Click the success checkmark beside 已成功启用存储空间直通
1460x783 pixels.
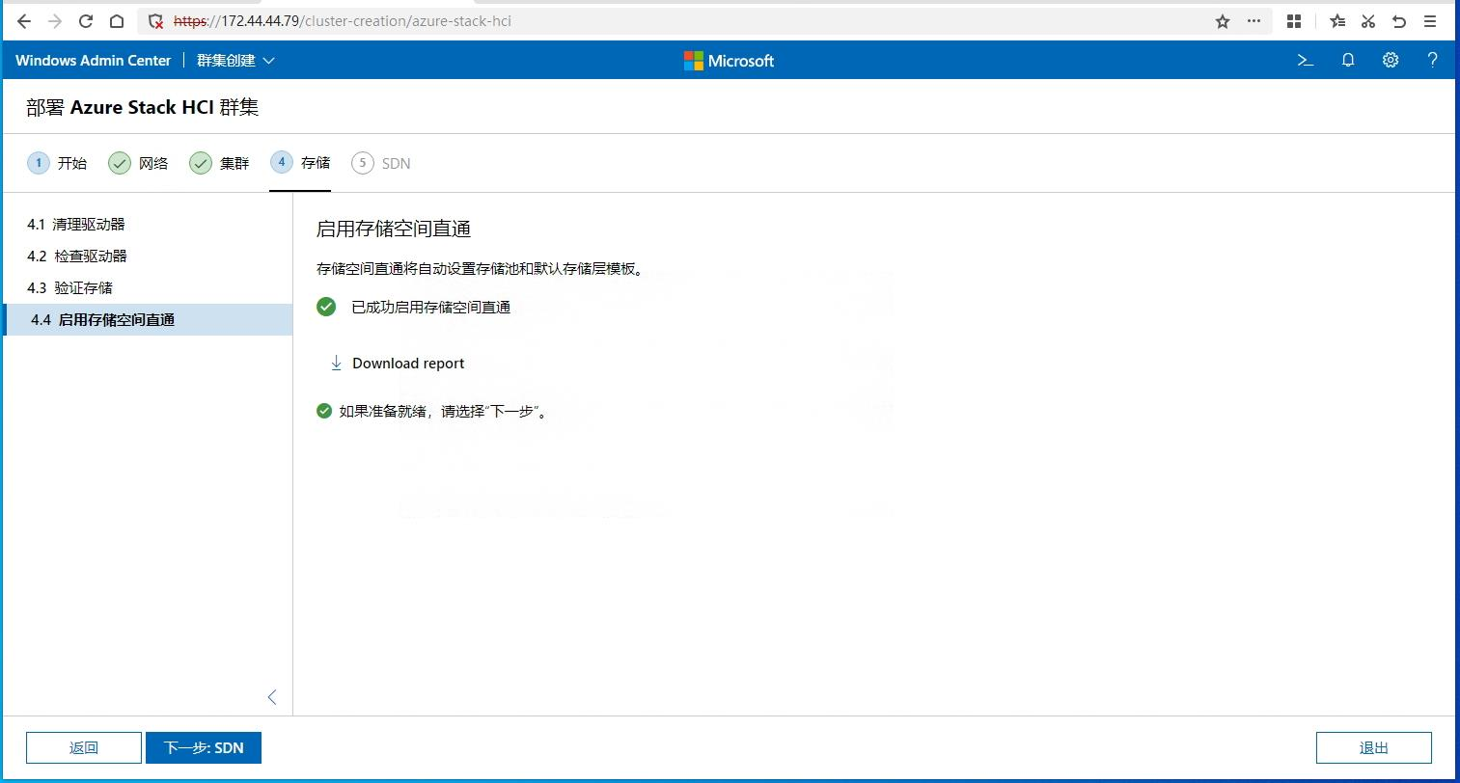click(326, 307)
